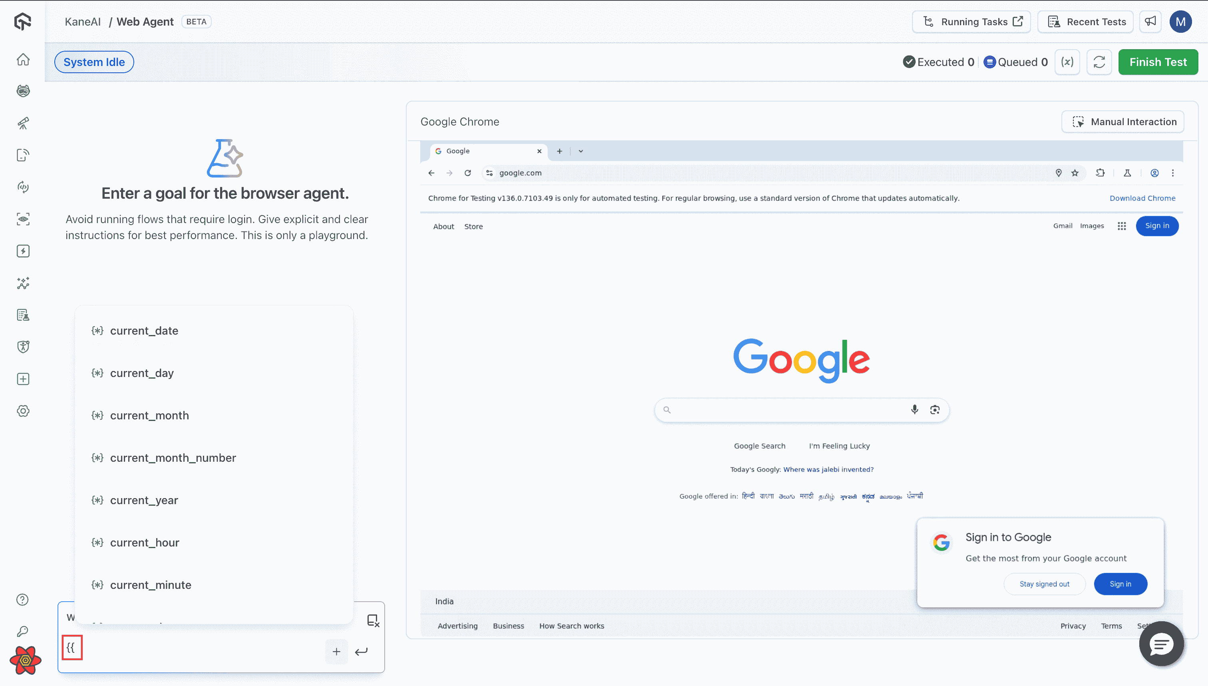Screen dimensions: 1208x686
Task: Select current_date variable from list
Action: pyautogui.click(x=144, y=331)
